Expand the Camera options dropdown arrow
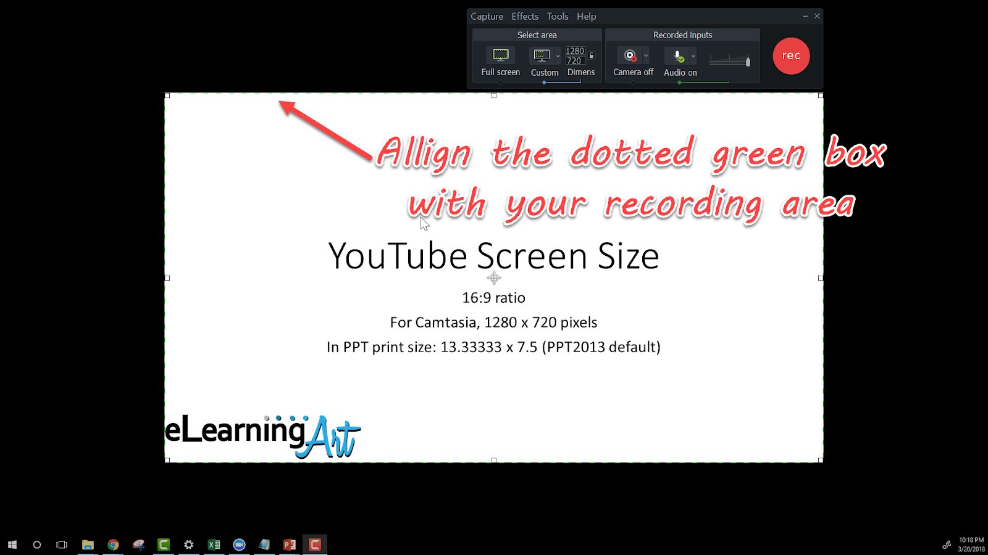This screenshot has width=988, height=555. click(x=646, y=55)
